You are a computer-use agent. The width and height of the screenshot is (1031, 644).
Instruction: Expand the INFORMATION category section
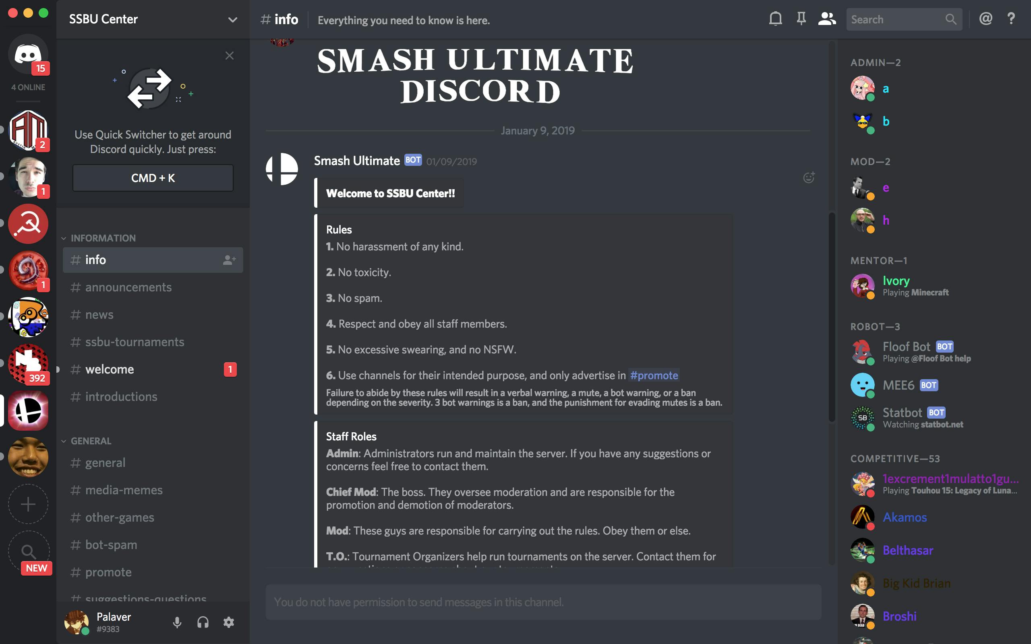(x=102, y=237)
